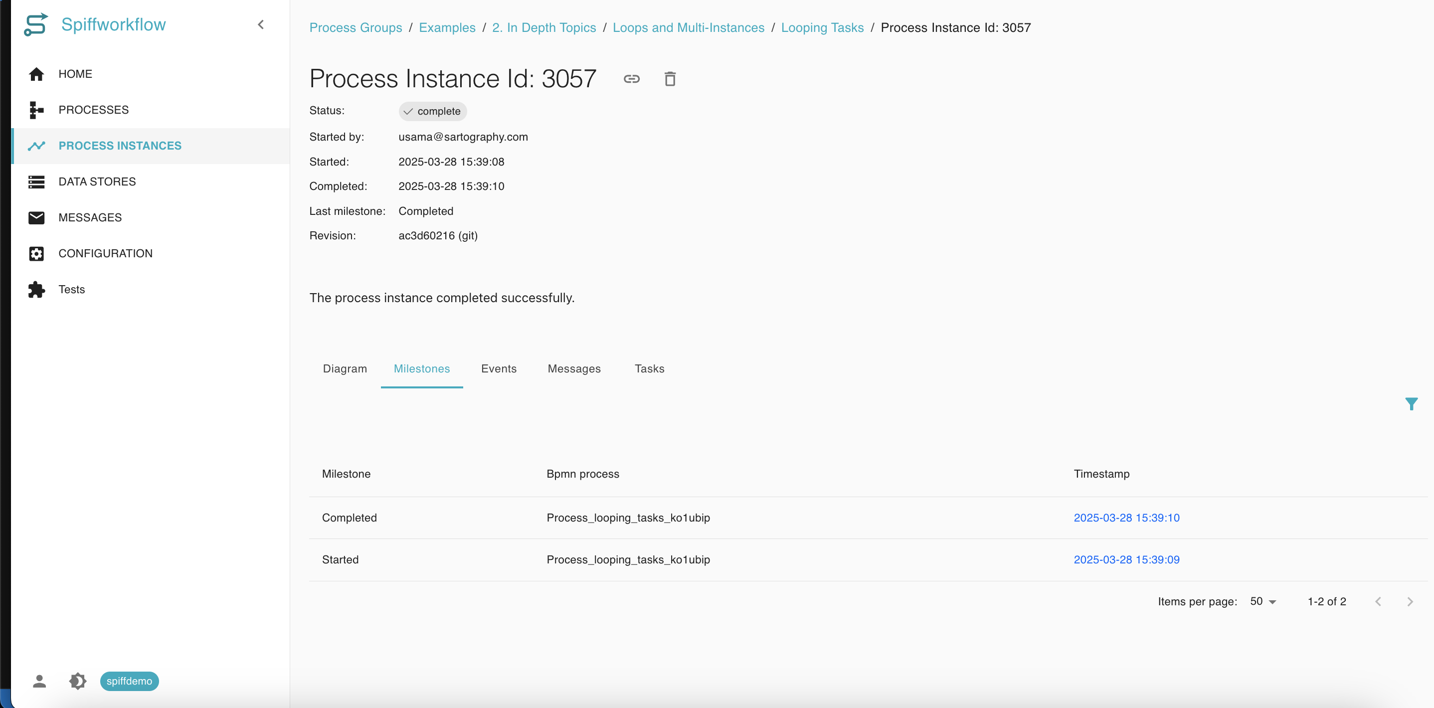The height and width of the screenshot is (708, 1434).
Task: Toggle dark mode brightness icon
Action: point(78,681)
